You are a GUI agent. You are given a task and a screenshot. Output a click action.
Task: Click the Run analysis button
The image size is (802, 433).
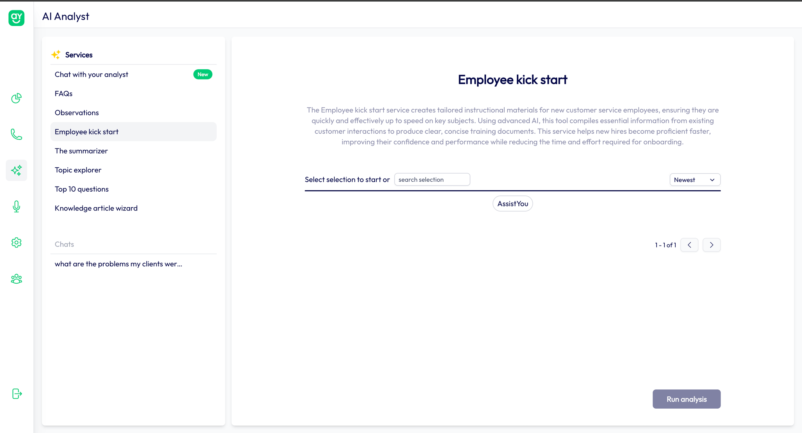686,399
